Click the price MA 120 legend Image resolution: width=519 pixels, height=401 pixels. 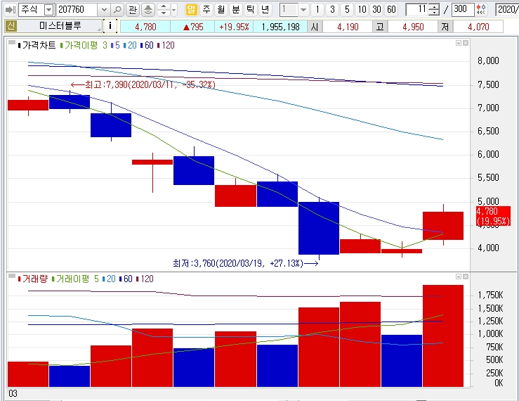point(166,46)
